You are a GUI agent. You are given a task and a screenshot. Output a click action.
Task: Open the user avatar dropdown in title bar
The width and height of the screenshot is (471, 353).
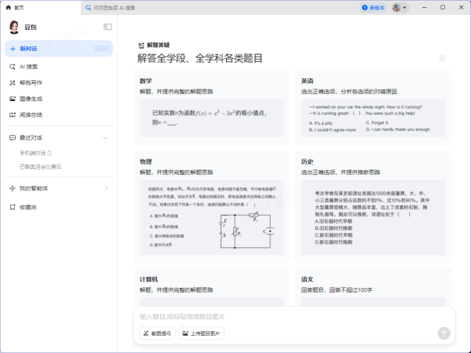[x=400, y=8]
